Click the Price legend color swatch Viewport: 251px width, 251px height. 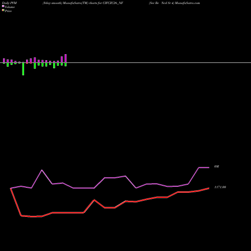point(3,10)
